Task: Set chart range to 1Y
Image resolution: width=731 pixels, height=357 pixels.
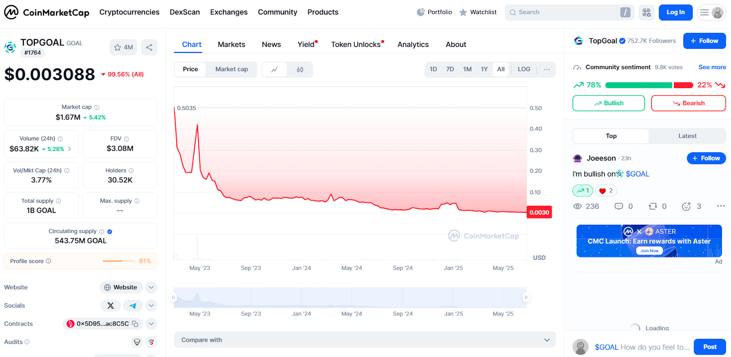Action: [x=484, y=69]
